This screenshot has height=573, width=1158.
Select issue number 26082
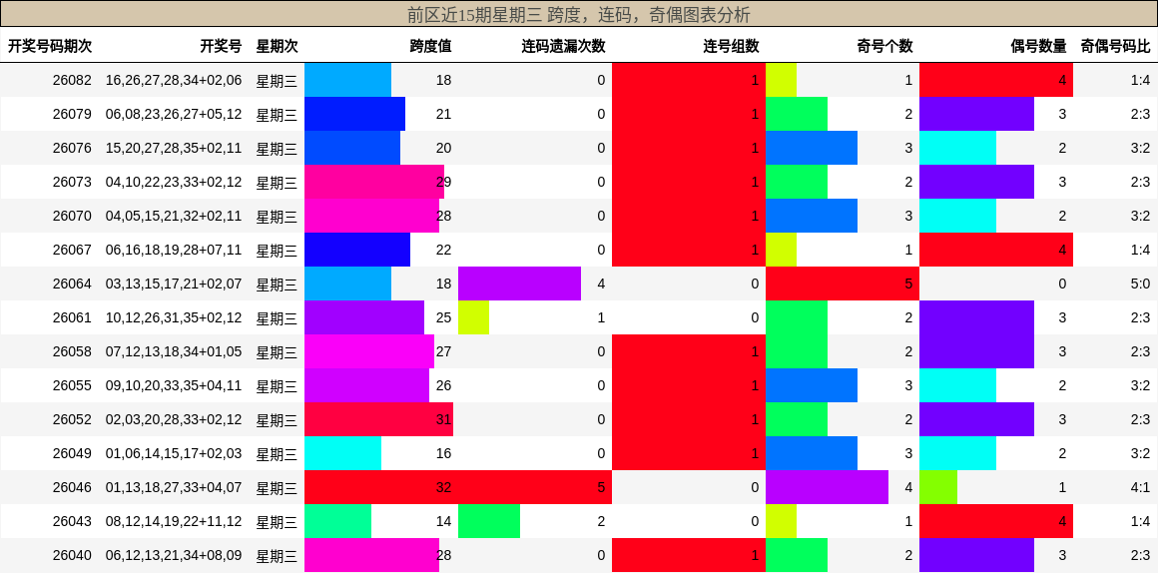click(x=72, y=80)
